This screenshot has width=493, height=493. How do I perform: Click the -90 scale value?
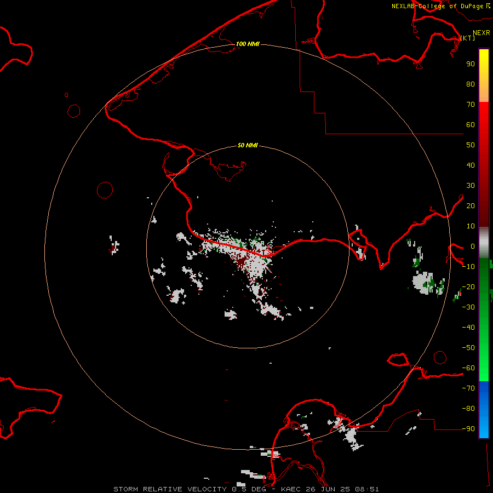[468, 429]
